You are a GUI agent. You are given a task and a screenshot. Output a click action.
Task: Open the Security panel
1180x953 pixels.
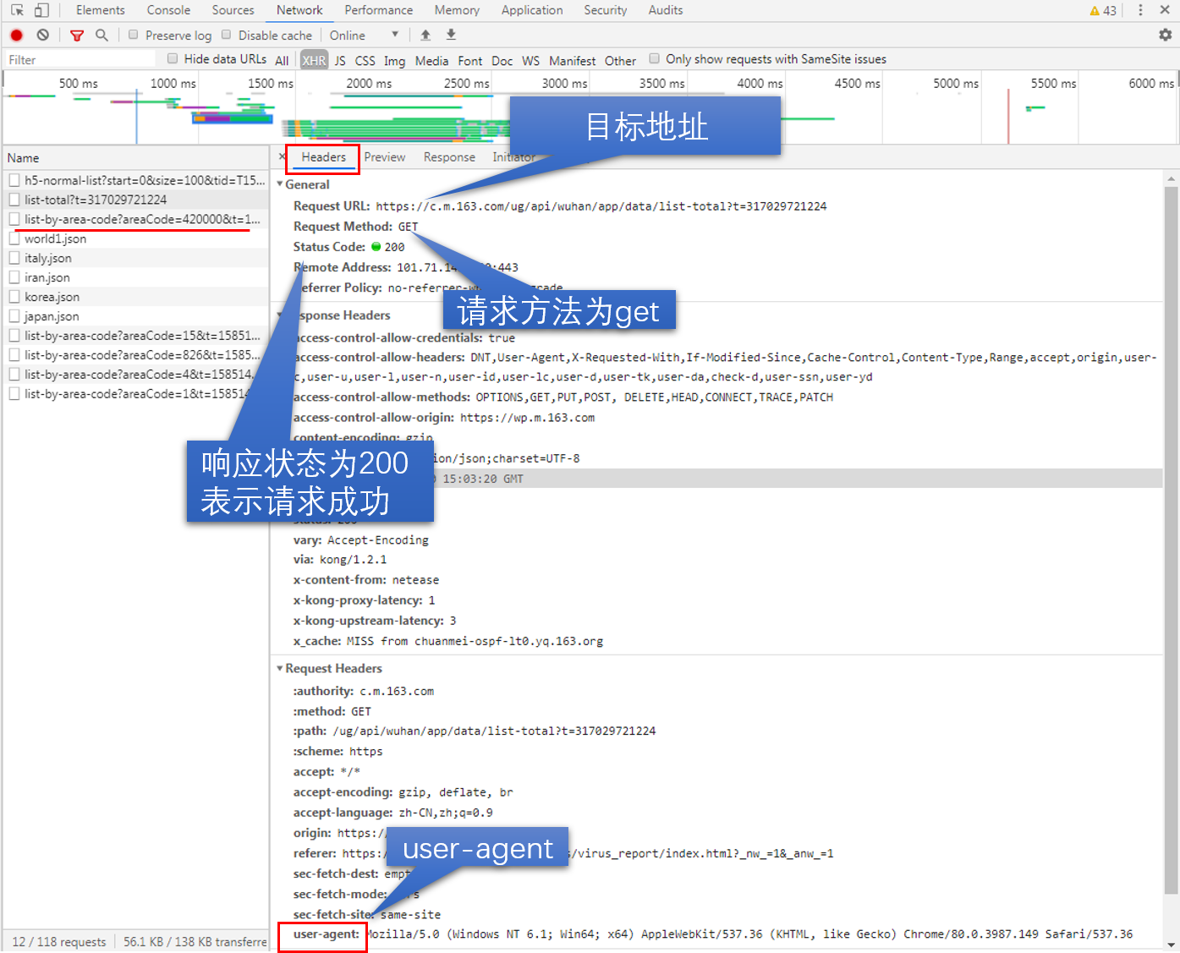(606, 10)
